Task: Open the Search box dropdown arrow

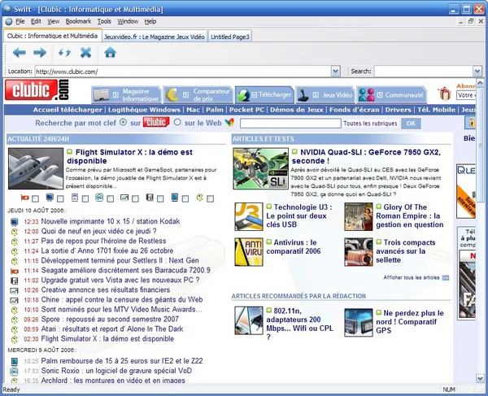Action: click(x=477, y=72)
